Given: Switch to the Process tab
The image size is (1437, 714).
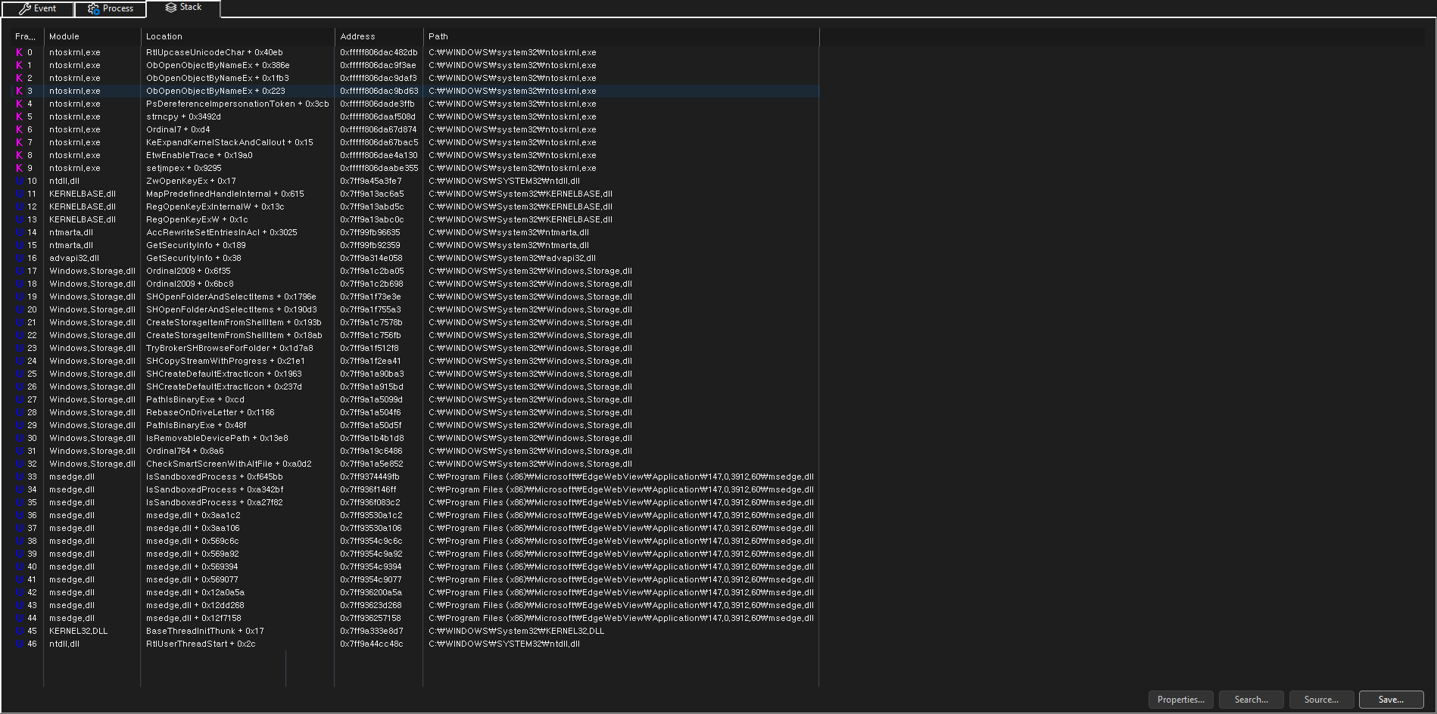Looking at the screenshot, I should 110,8.
